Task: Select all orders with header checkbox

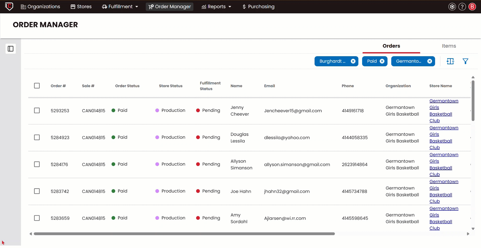Action: point(37,86)
